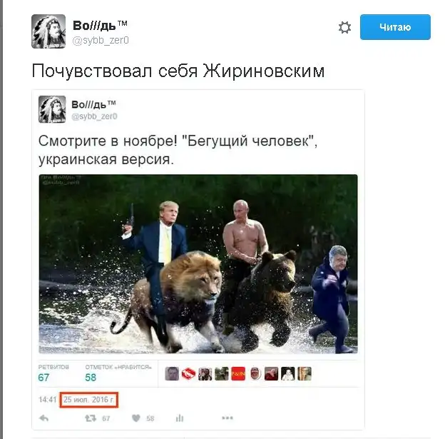The width and height of the screenshot is (445, 439).
Task: Retweet using the retweet arrows icon
Action: [x=91, y=418]
